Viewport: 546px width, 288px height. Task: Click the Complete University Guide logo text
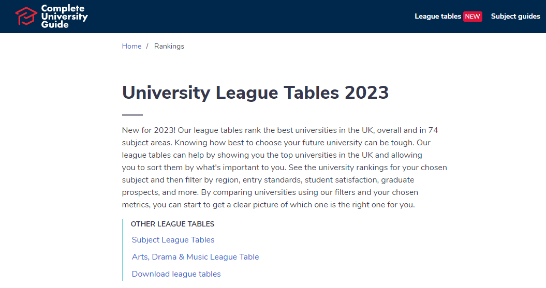pyautogui.click(x=64, y=17)
